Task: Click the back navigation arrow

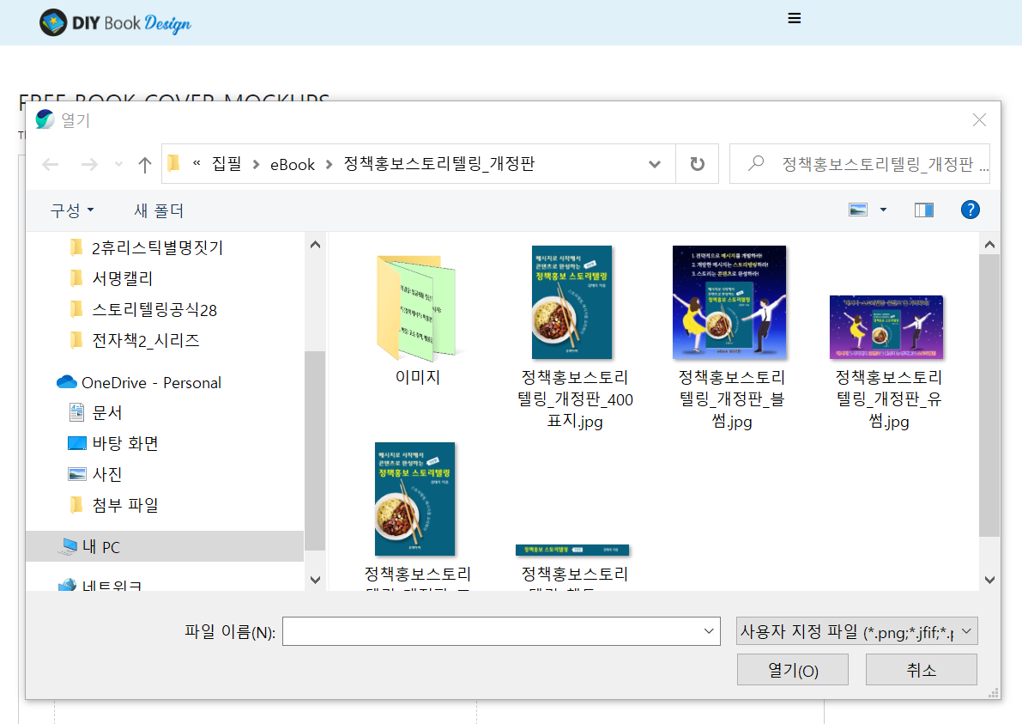Action: (51, 164)
